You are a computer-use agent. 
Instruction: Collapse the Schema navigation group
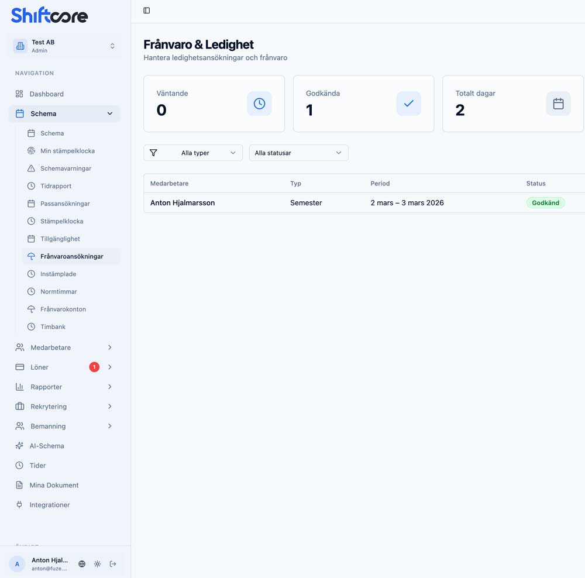(64, 114)
